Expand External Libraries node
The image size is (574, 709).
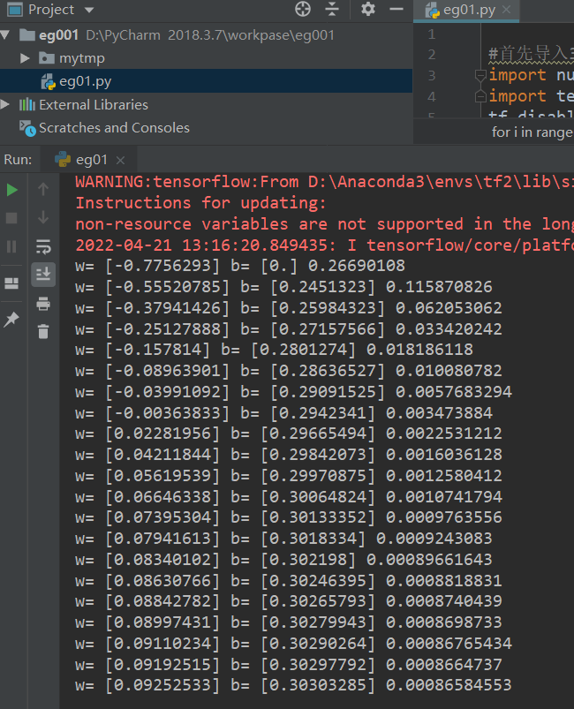pos(5,105)
